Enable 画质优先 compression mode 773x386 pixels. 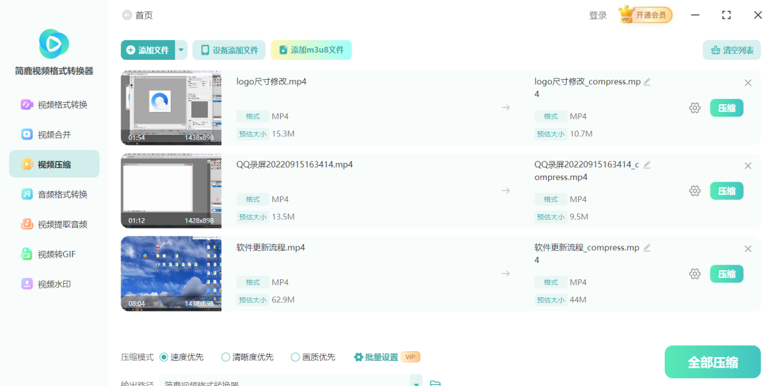click(295, 357)
